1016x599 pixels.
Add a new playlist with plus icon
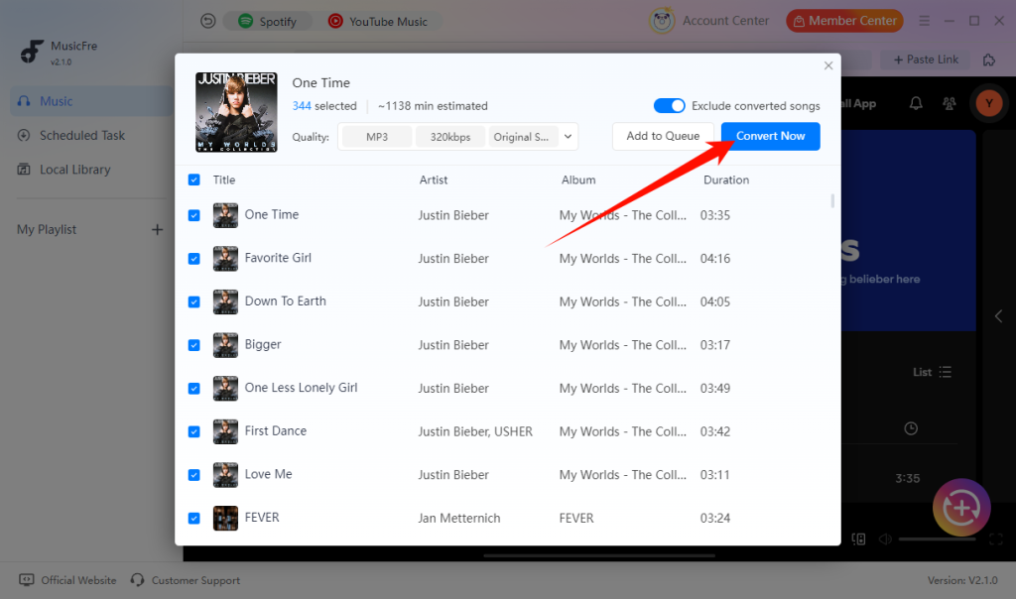tap(157, 230)
